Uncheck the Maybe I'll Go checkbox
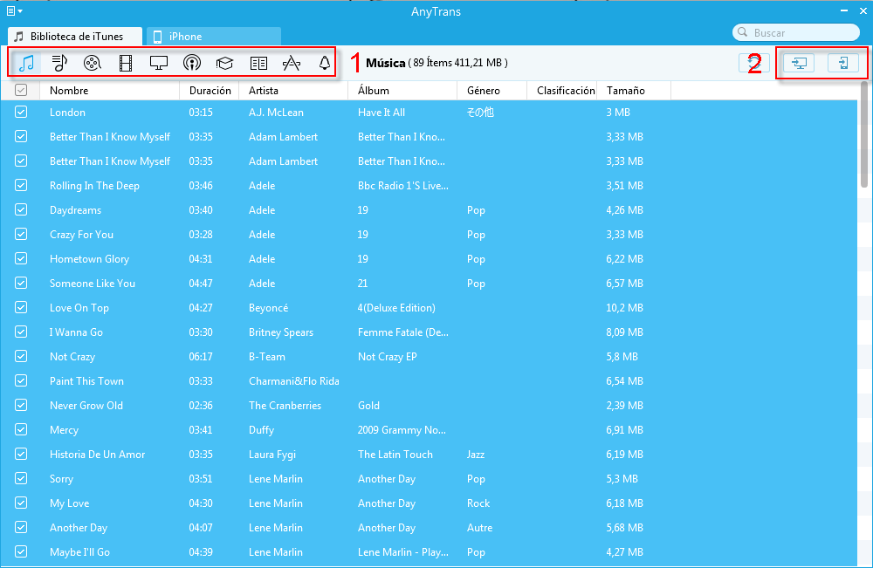Viewport: 873px width, 568px height. pos(21,552)
